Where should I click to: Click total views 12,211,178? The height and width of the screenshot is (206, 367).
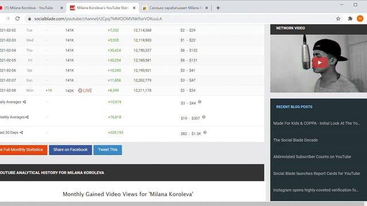pyautogui.click(x=143, y=90)
